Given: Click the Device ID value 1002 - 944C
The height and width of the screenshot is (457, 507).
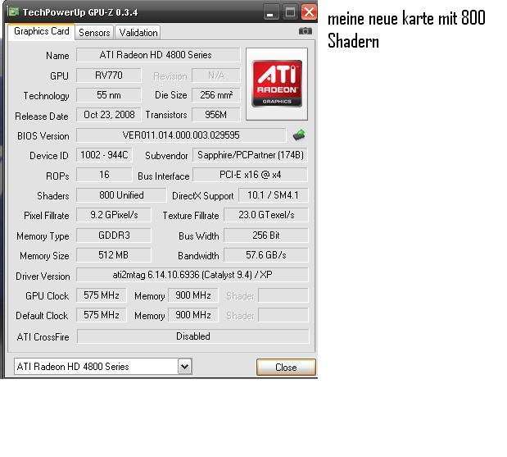Looking at the screenshot, I should coord(104,155).
